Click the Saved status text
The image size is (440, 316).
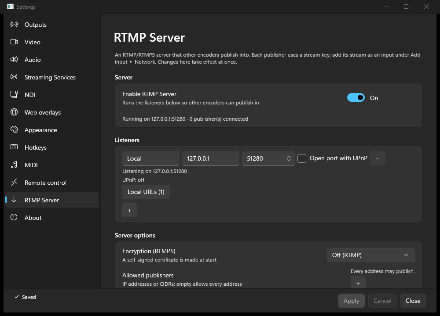[29, 297]
